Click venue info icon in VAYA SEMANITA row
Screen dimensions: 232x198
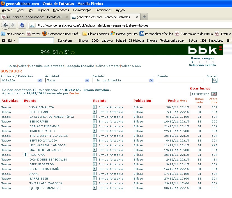pyautogui.click(x=95, y=107)
